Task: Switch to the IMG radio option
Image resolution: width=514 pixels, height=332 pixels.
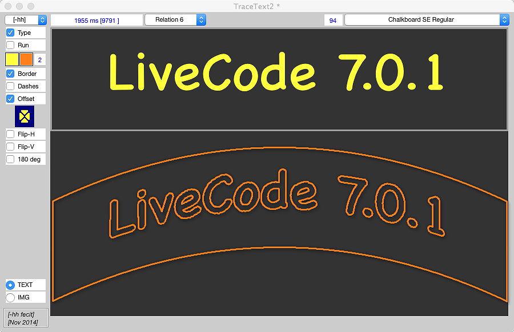Action: coord(10,297)
